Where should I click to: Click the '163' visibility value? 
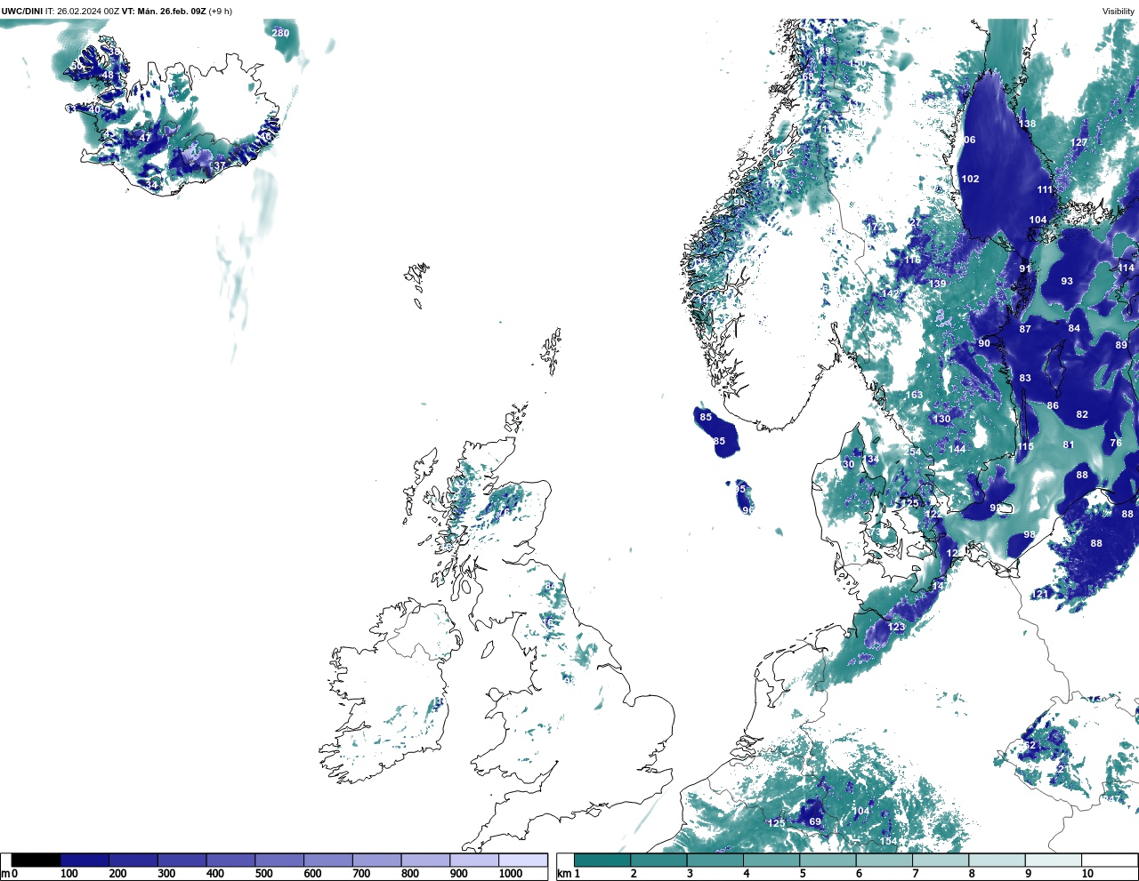coord(915,395)
